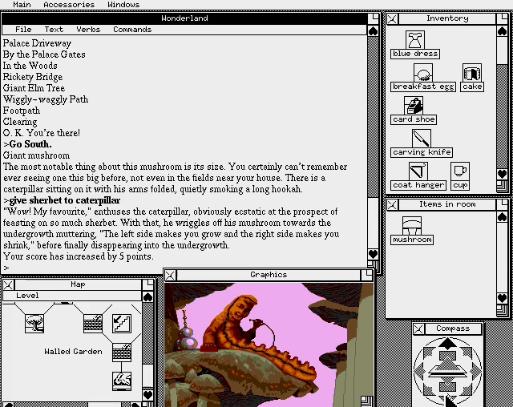Click 'Your score has increased' line

point(79,256)
